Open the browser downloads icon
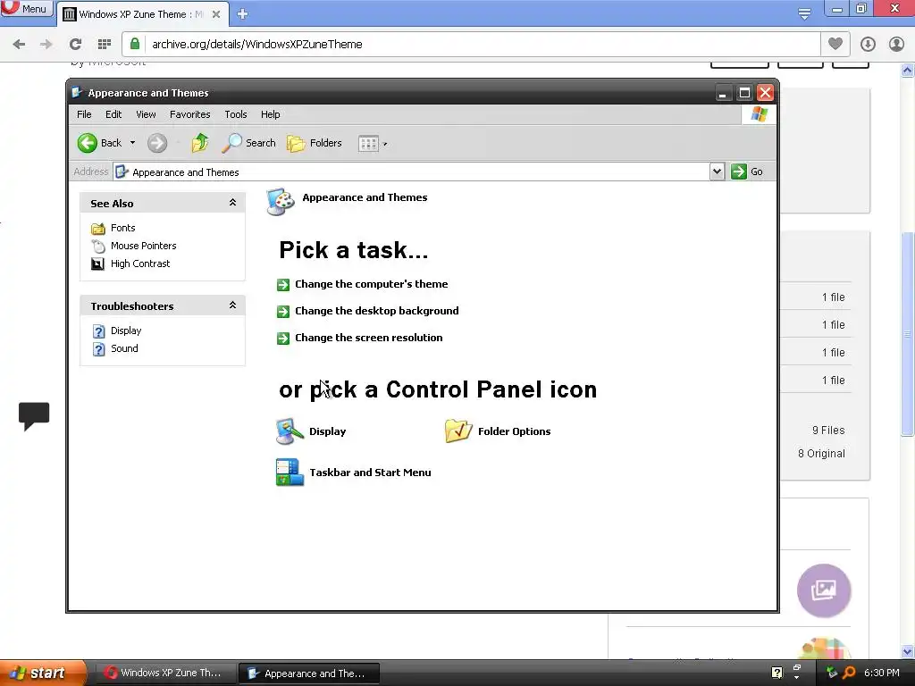The height and width of the screenshot is (686, 915). click(x=868, y=45)
